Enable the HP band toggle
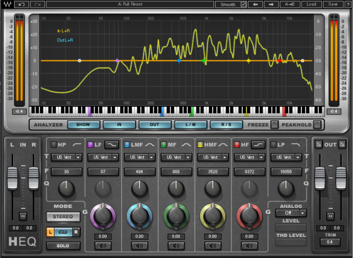 point(54,144)
